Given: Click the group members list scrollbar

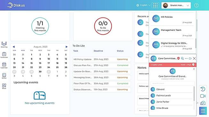Looking at the screenshot, I should tap(194, 94).
